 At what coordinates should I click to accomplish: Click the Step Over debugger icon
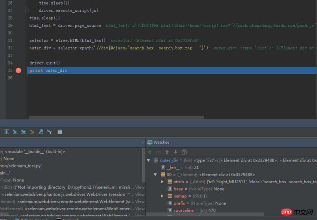(x=15, y=132)
